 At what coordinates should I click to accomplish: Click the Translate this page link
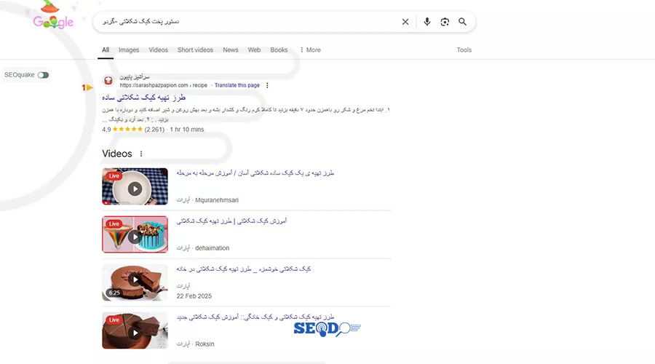pos(237,85)
